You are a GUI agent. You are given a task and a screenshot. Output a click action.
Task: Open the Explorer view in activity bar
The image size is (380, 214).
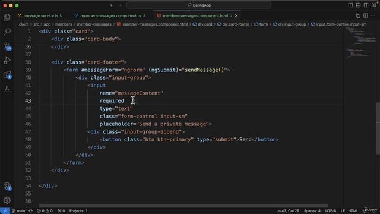coord(7,17)
